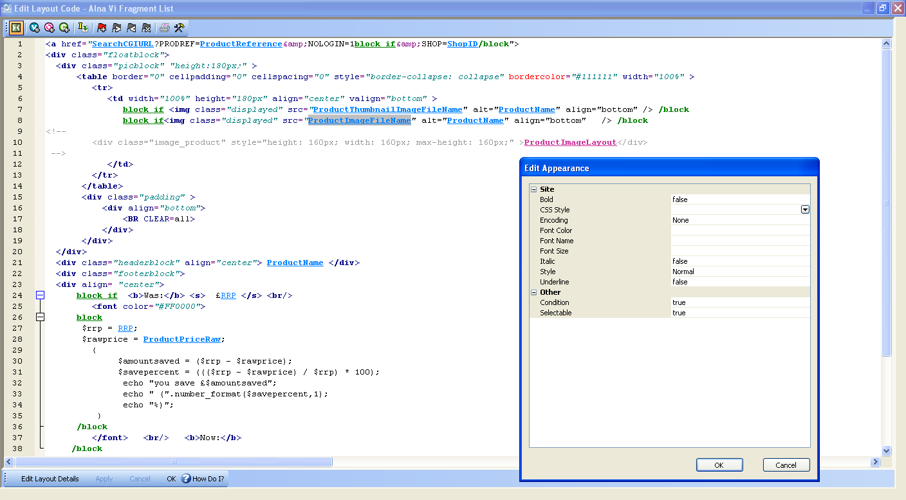Open the How Do I? help item
The image size is (906, 500).
click(202, 479)
